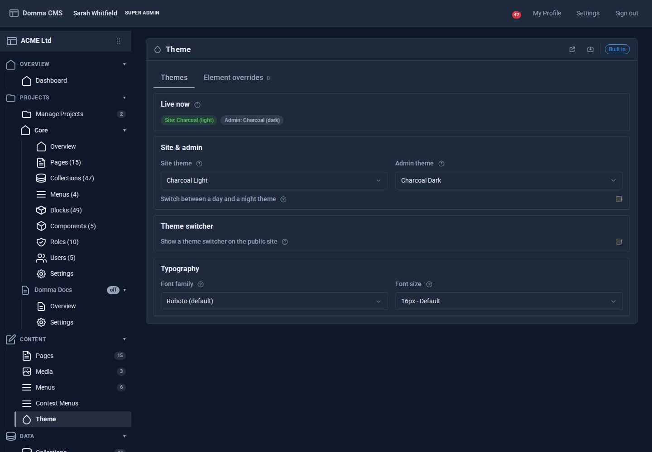Click the Components (5) box icon
The image size is (652, 452).
(41, 226)
